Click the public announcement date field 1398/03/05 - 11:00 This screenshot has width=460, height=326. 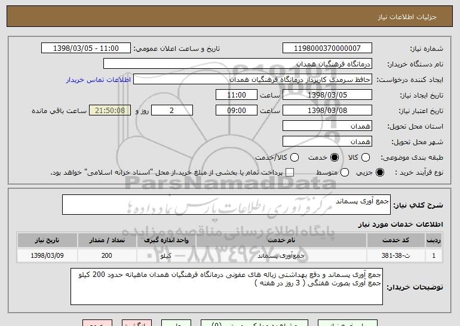point(86,48)
